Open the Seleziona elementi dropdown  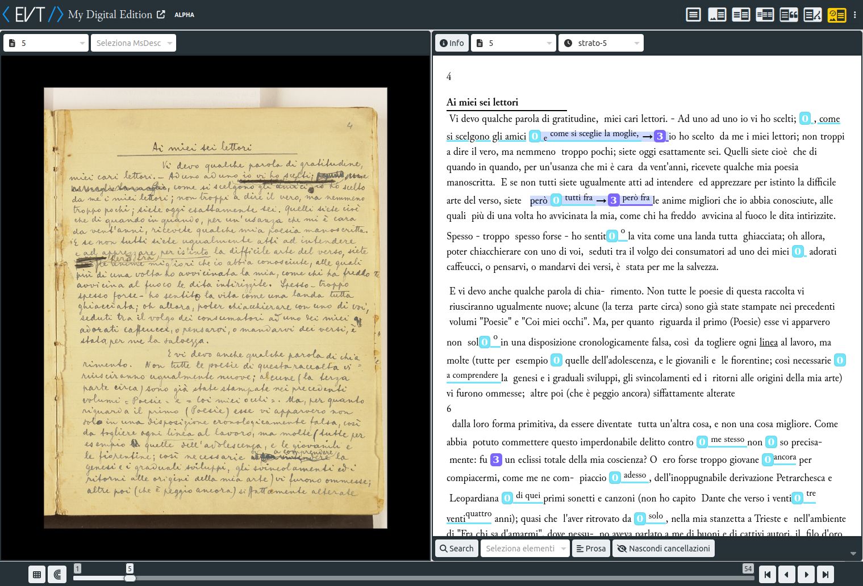tap(524, 549)
